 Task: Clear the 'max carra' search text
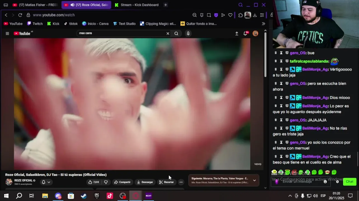pyautogui.click(x=168, y=33)
